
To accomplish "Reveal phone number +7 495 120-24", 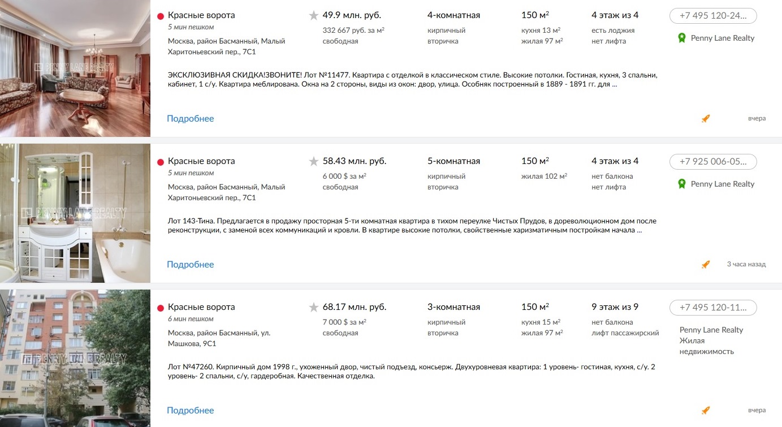I will click(x=712, y=16).
